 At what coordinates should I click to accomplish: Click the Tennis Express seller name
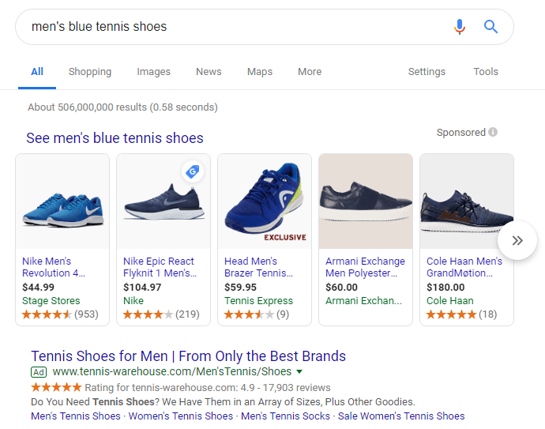[x=258, y=301]
